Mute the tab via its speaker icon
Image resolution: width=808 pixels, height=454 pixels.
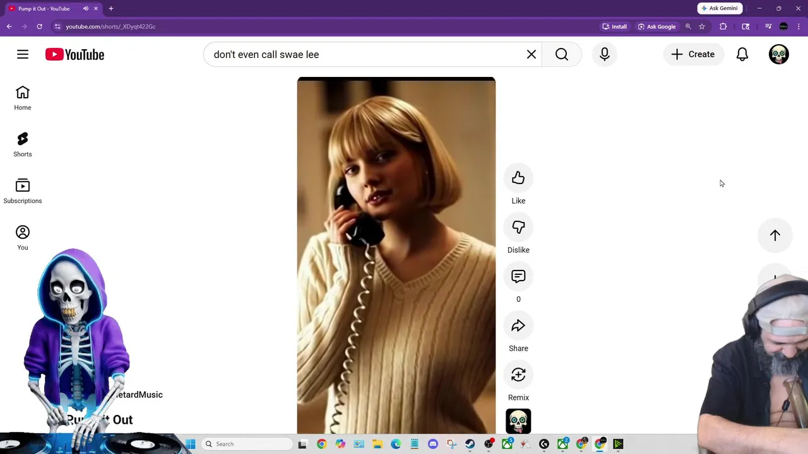pyautogui.click(x=85, y=9)
